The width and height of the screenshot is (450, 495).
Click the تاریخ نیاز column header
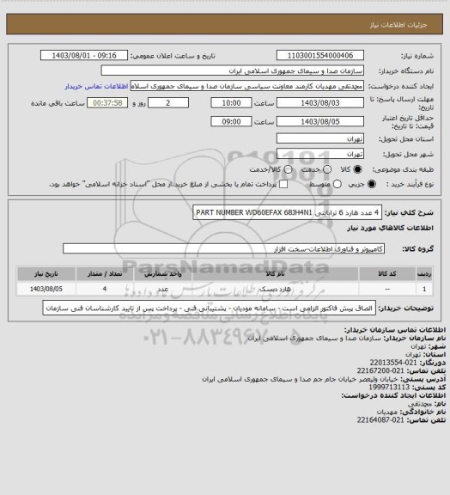pos(46,274)
